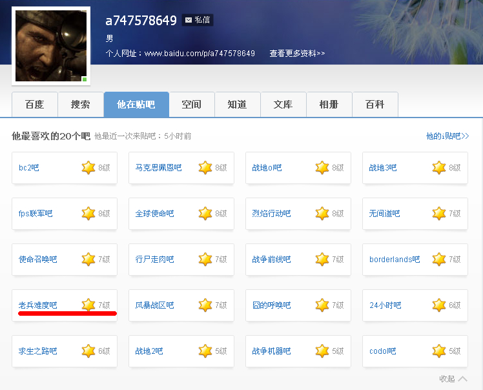Open the 无间道吧 forum link
Image resolution: width=483 pixels, height=390 pixels.
[384, 214]
